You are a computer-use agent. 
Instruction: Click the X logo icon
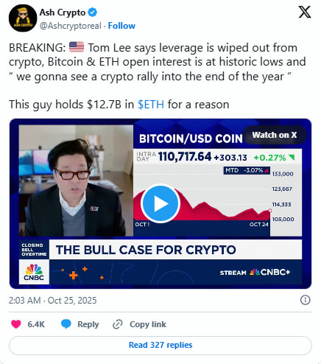coord(305,12)
